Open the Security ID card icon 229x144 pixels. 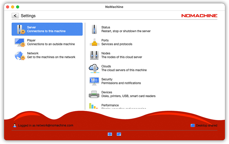[94, 81]
